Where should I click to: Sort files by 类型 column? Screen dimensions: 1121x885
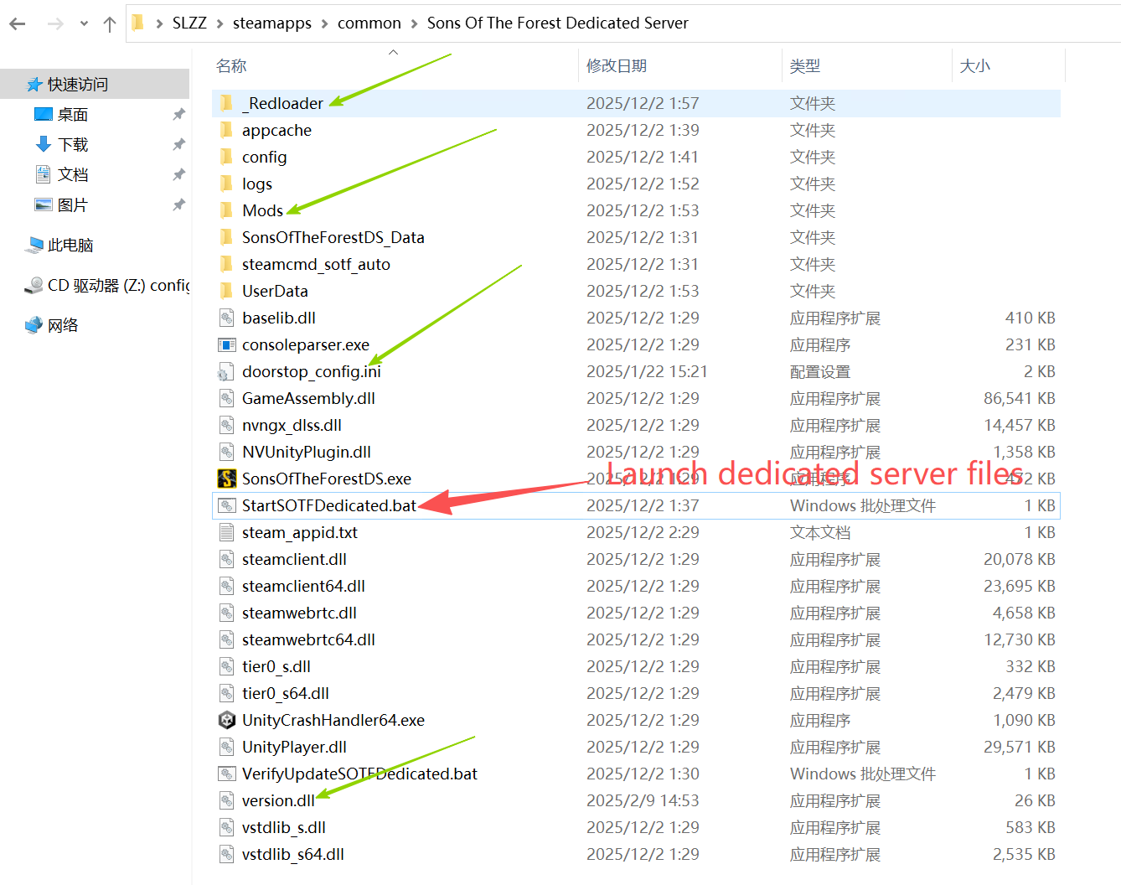[805, 66]
